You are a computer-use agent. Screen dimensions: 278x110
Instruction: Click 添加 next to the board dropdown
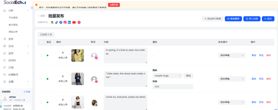[188, 76]
